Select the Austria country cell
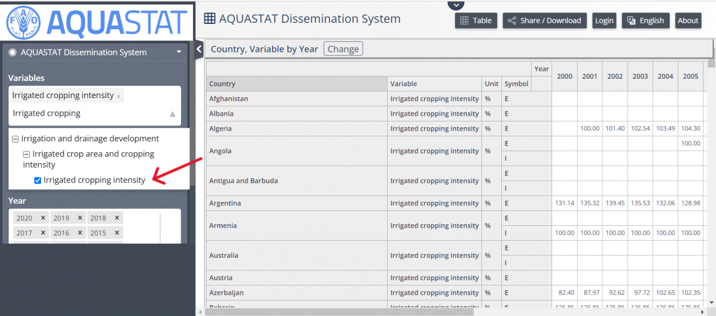 (x=297, y=278)
